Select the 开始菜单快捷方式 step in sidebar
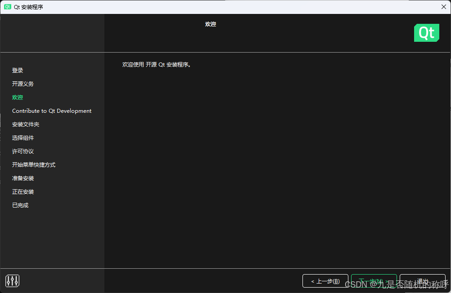451x293 pixels. (x=34, y=165)
